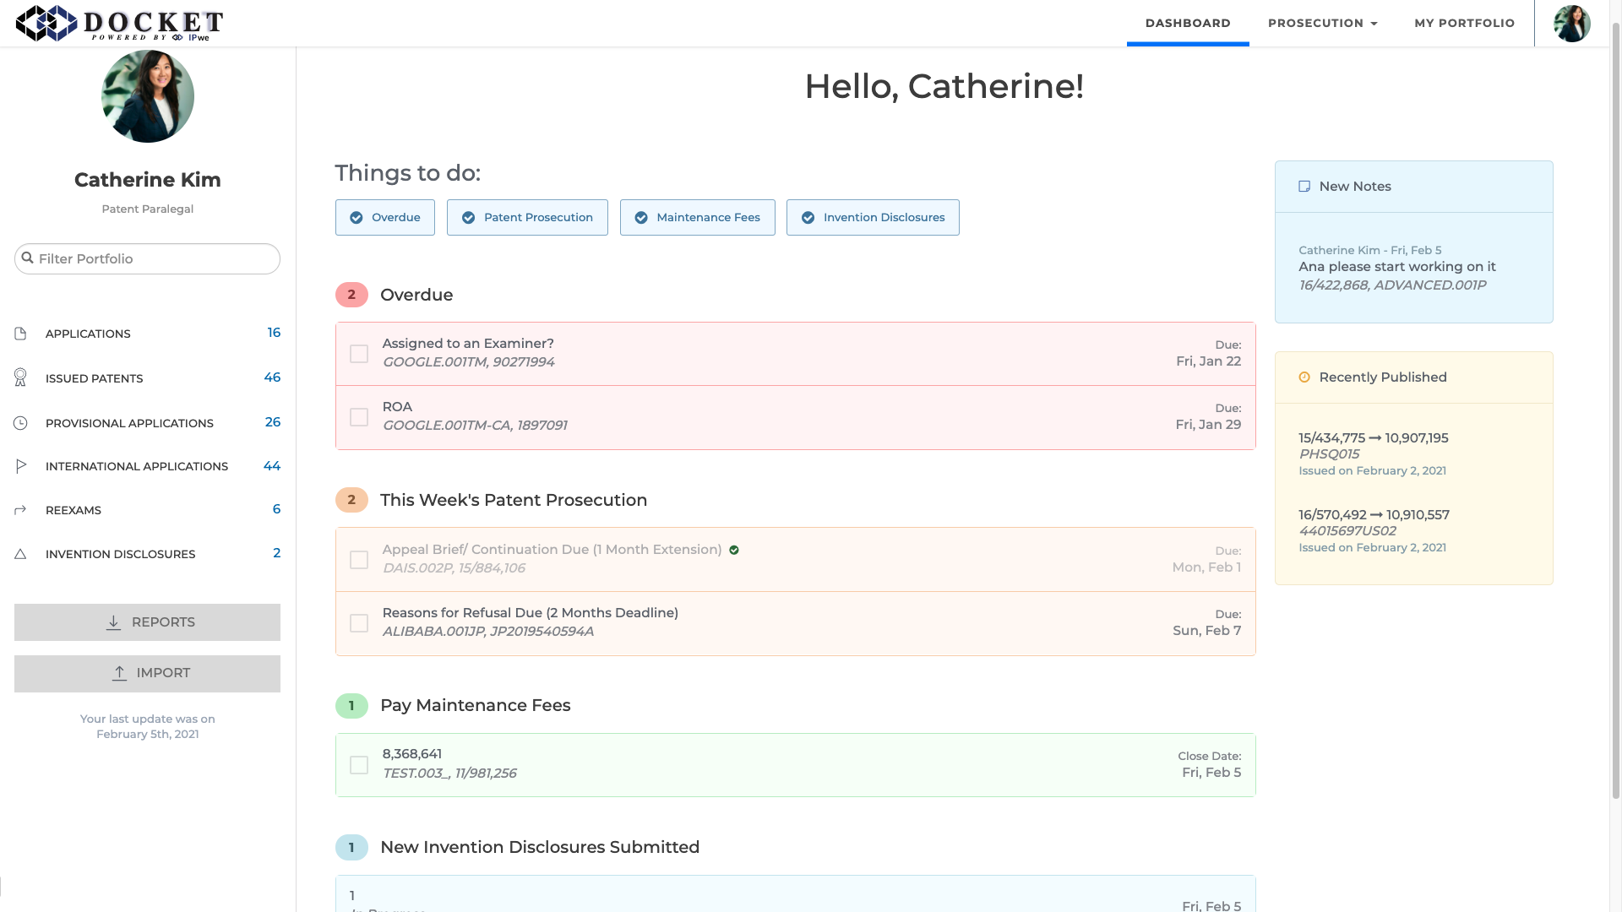
Task: Click the International Applications flag icon
Action: pos(20,466)
